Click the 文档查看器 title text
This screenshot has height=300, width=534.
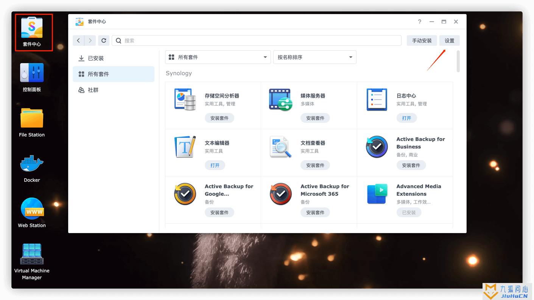pos(313,143)
